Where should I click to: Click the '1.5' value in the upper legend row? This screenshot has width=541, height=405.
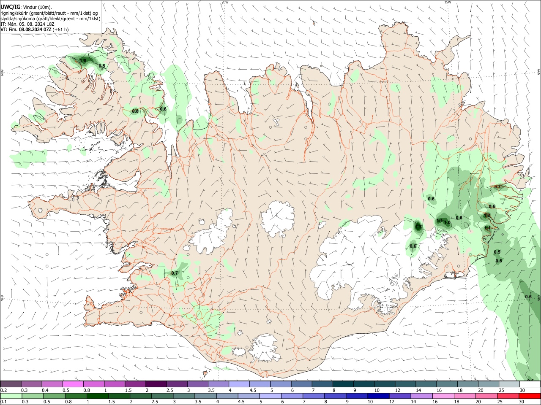click(128, 390)
